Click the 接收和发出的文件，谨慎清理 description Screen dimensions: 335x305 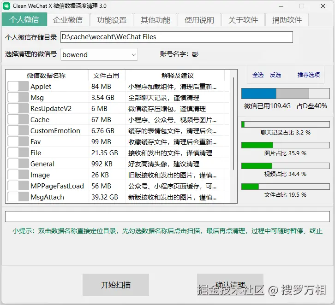click(x=170, y=153)
